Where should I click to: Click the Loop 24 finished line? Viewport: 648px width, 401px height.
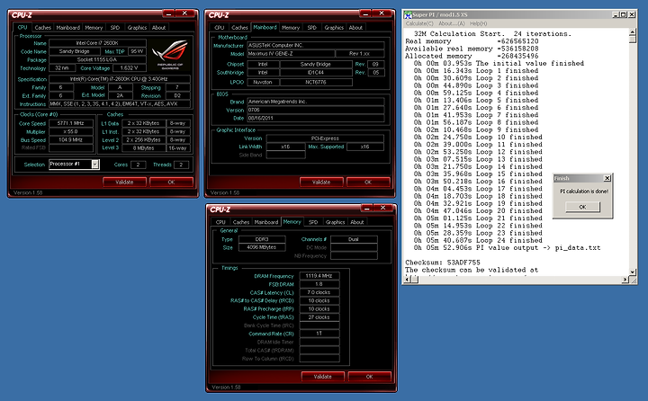click(x=478, y=240)
